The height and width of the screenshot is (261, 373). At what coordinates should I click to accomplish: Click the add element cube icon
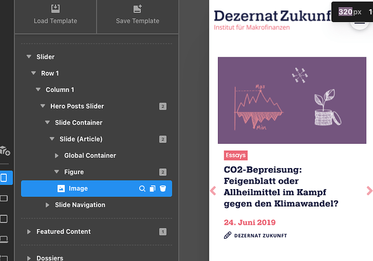pos(4,151)
